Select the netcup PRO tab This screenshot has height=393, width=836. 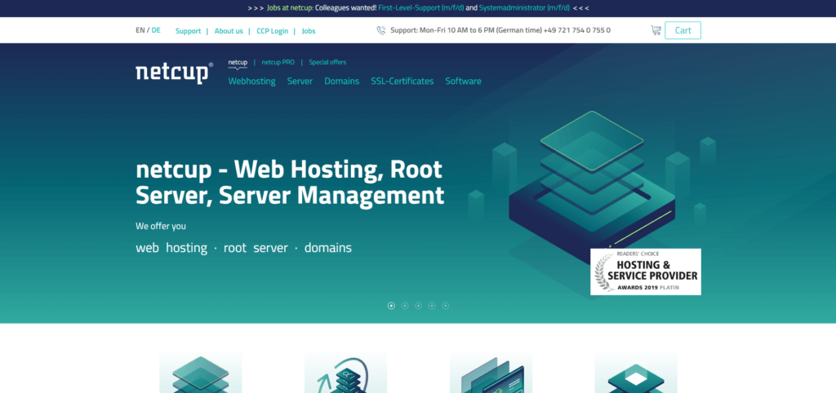coord(278,62)
